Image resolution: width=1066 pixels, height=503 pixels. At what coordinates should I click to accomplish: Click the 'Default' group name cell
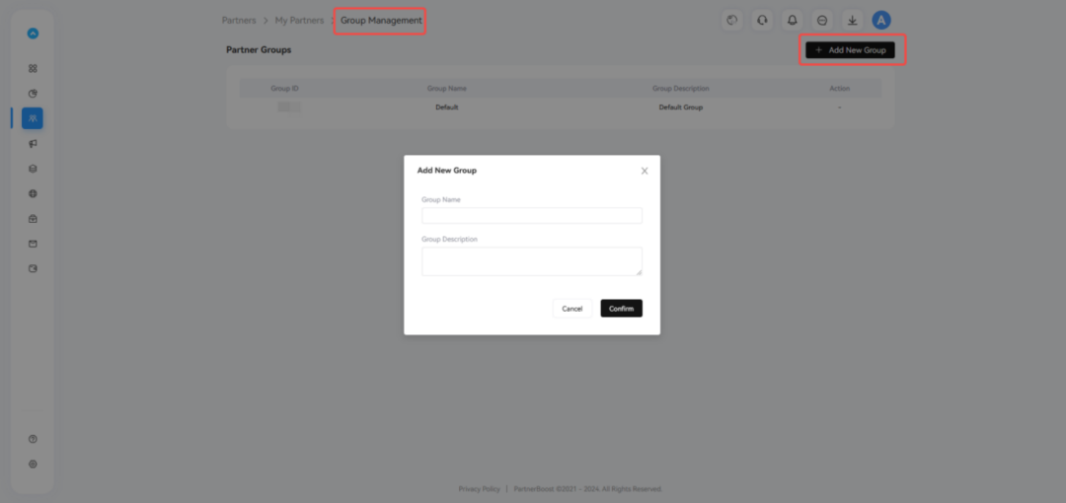(x=447, y=108)
